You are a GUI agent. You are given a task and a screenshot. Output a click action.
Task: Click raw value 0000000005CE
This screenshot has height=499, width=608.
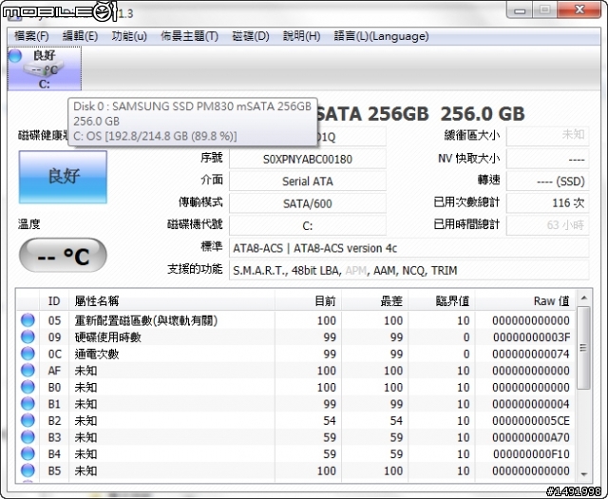click(x=531, y=421)
